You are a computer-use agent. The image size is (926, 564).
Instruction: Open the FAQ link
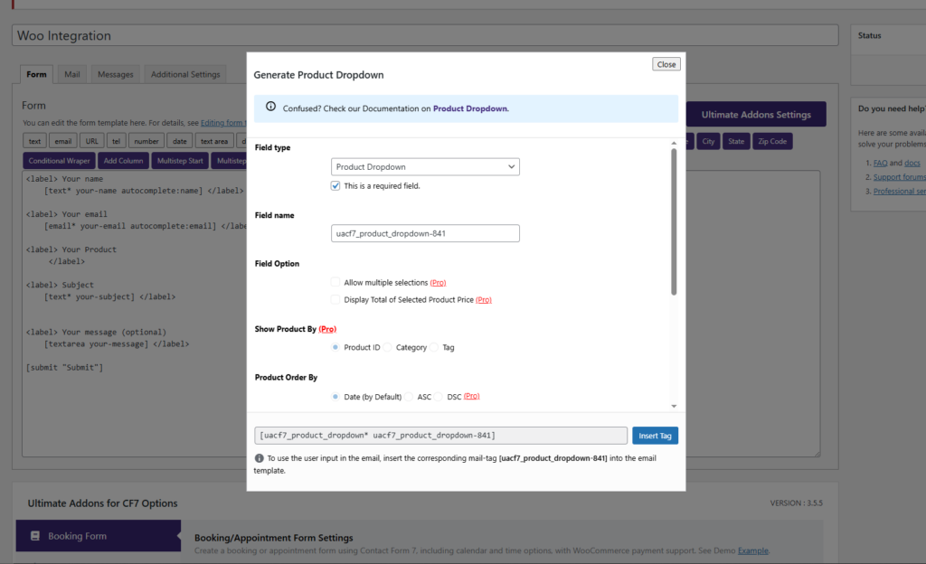pos(880,163)
